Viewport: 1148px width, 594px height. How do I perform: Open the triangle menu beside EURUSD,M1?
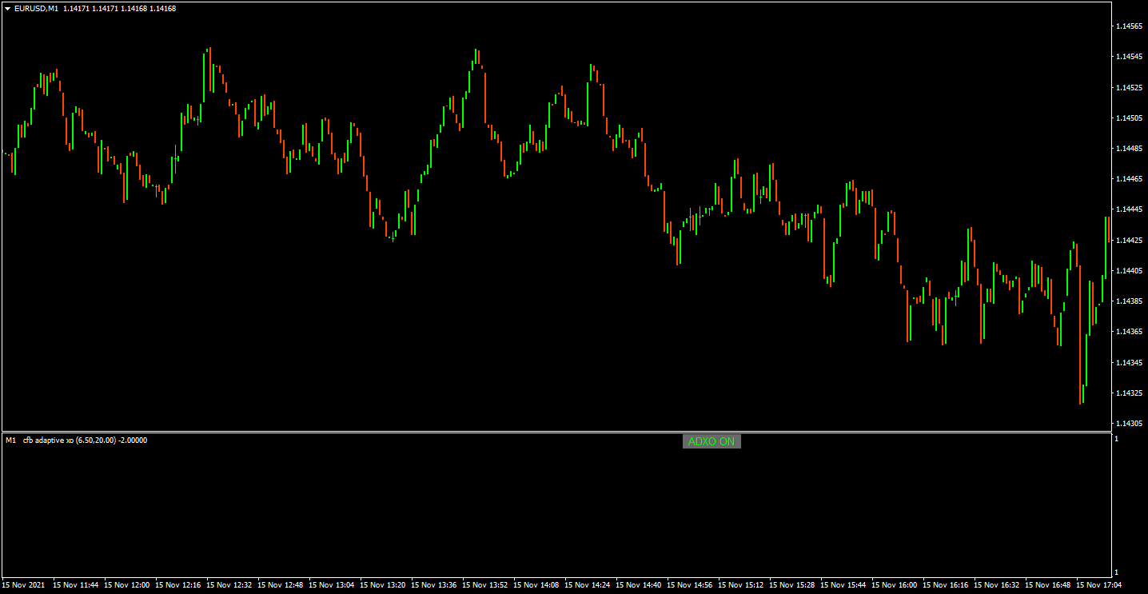8,9
